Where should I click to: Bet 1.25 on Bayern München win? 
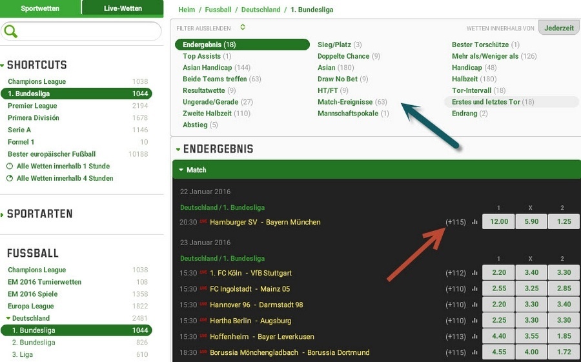pos(564,221)
